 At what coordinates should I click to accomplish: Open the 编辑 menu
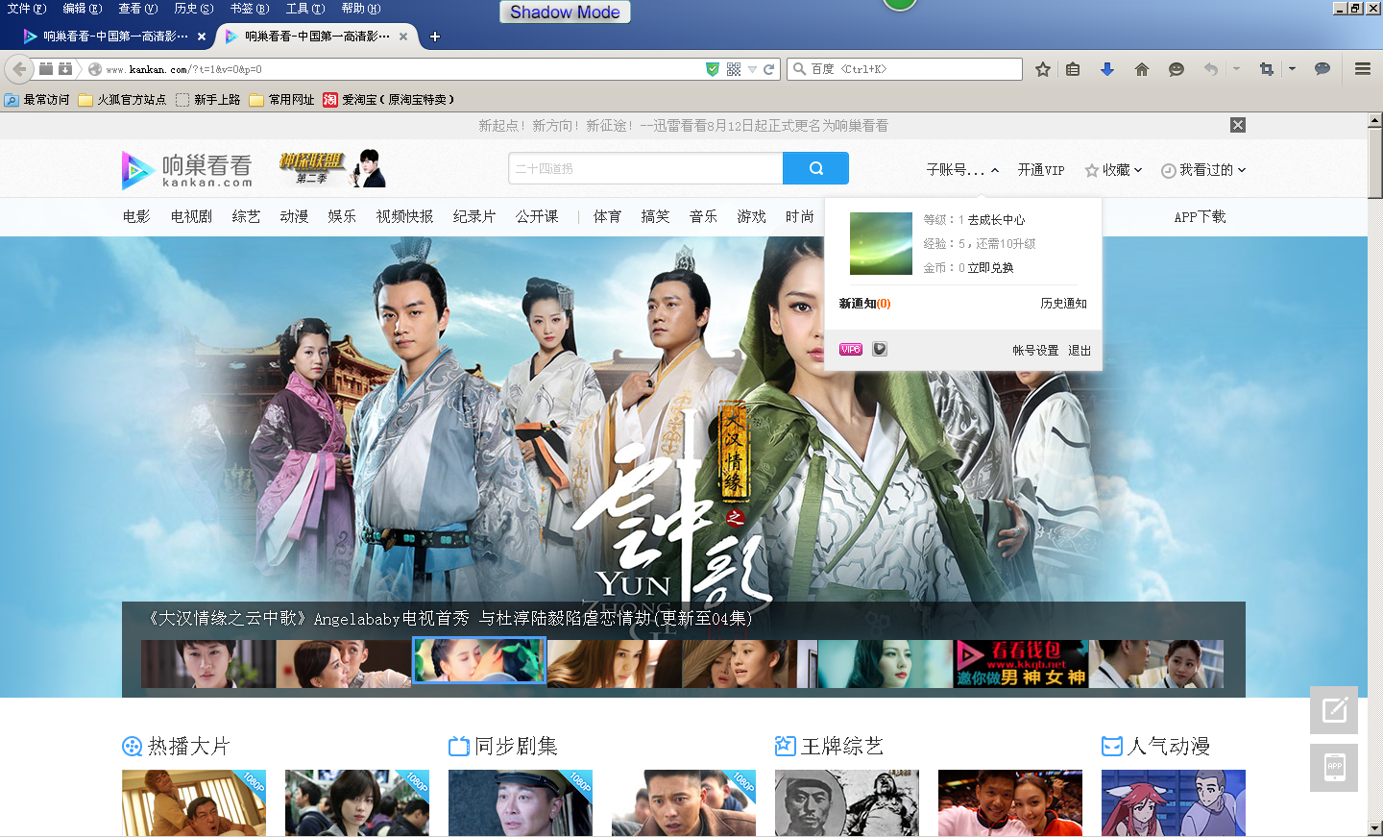(x=83, y=9)
